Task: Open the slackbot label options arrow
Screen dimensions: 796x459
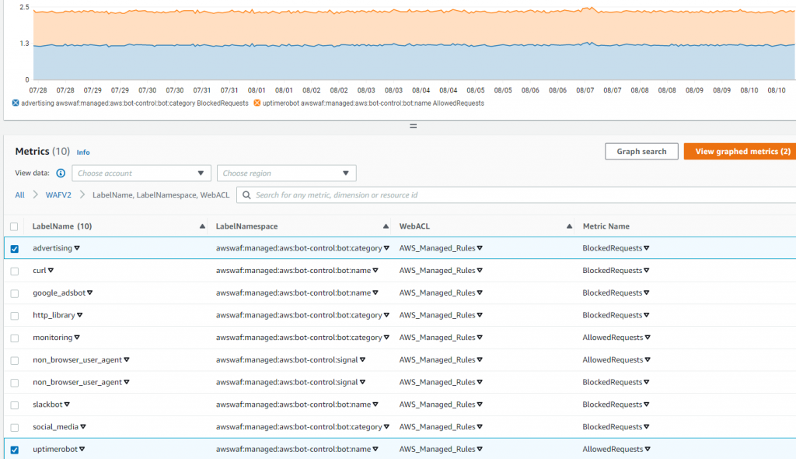Action: 67,405
